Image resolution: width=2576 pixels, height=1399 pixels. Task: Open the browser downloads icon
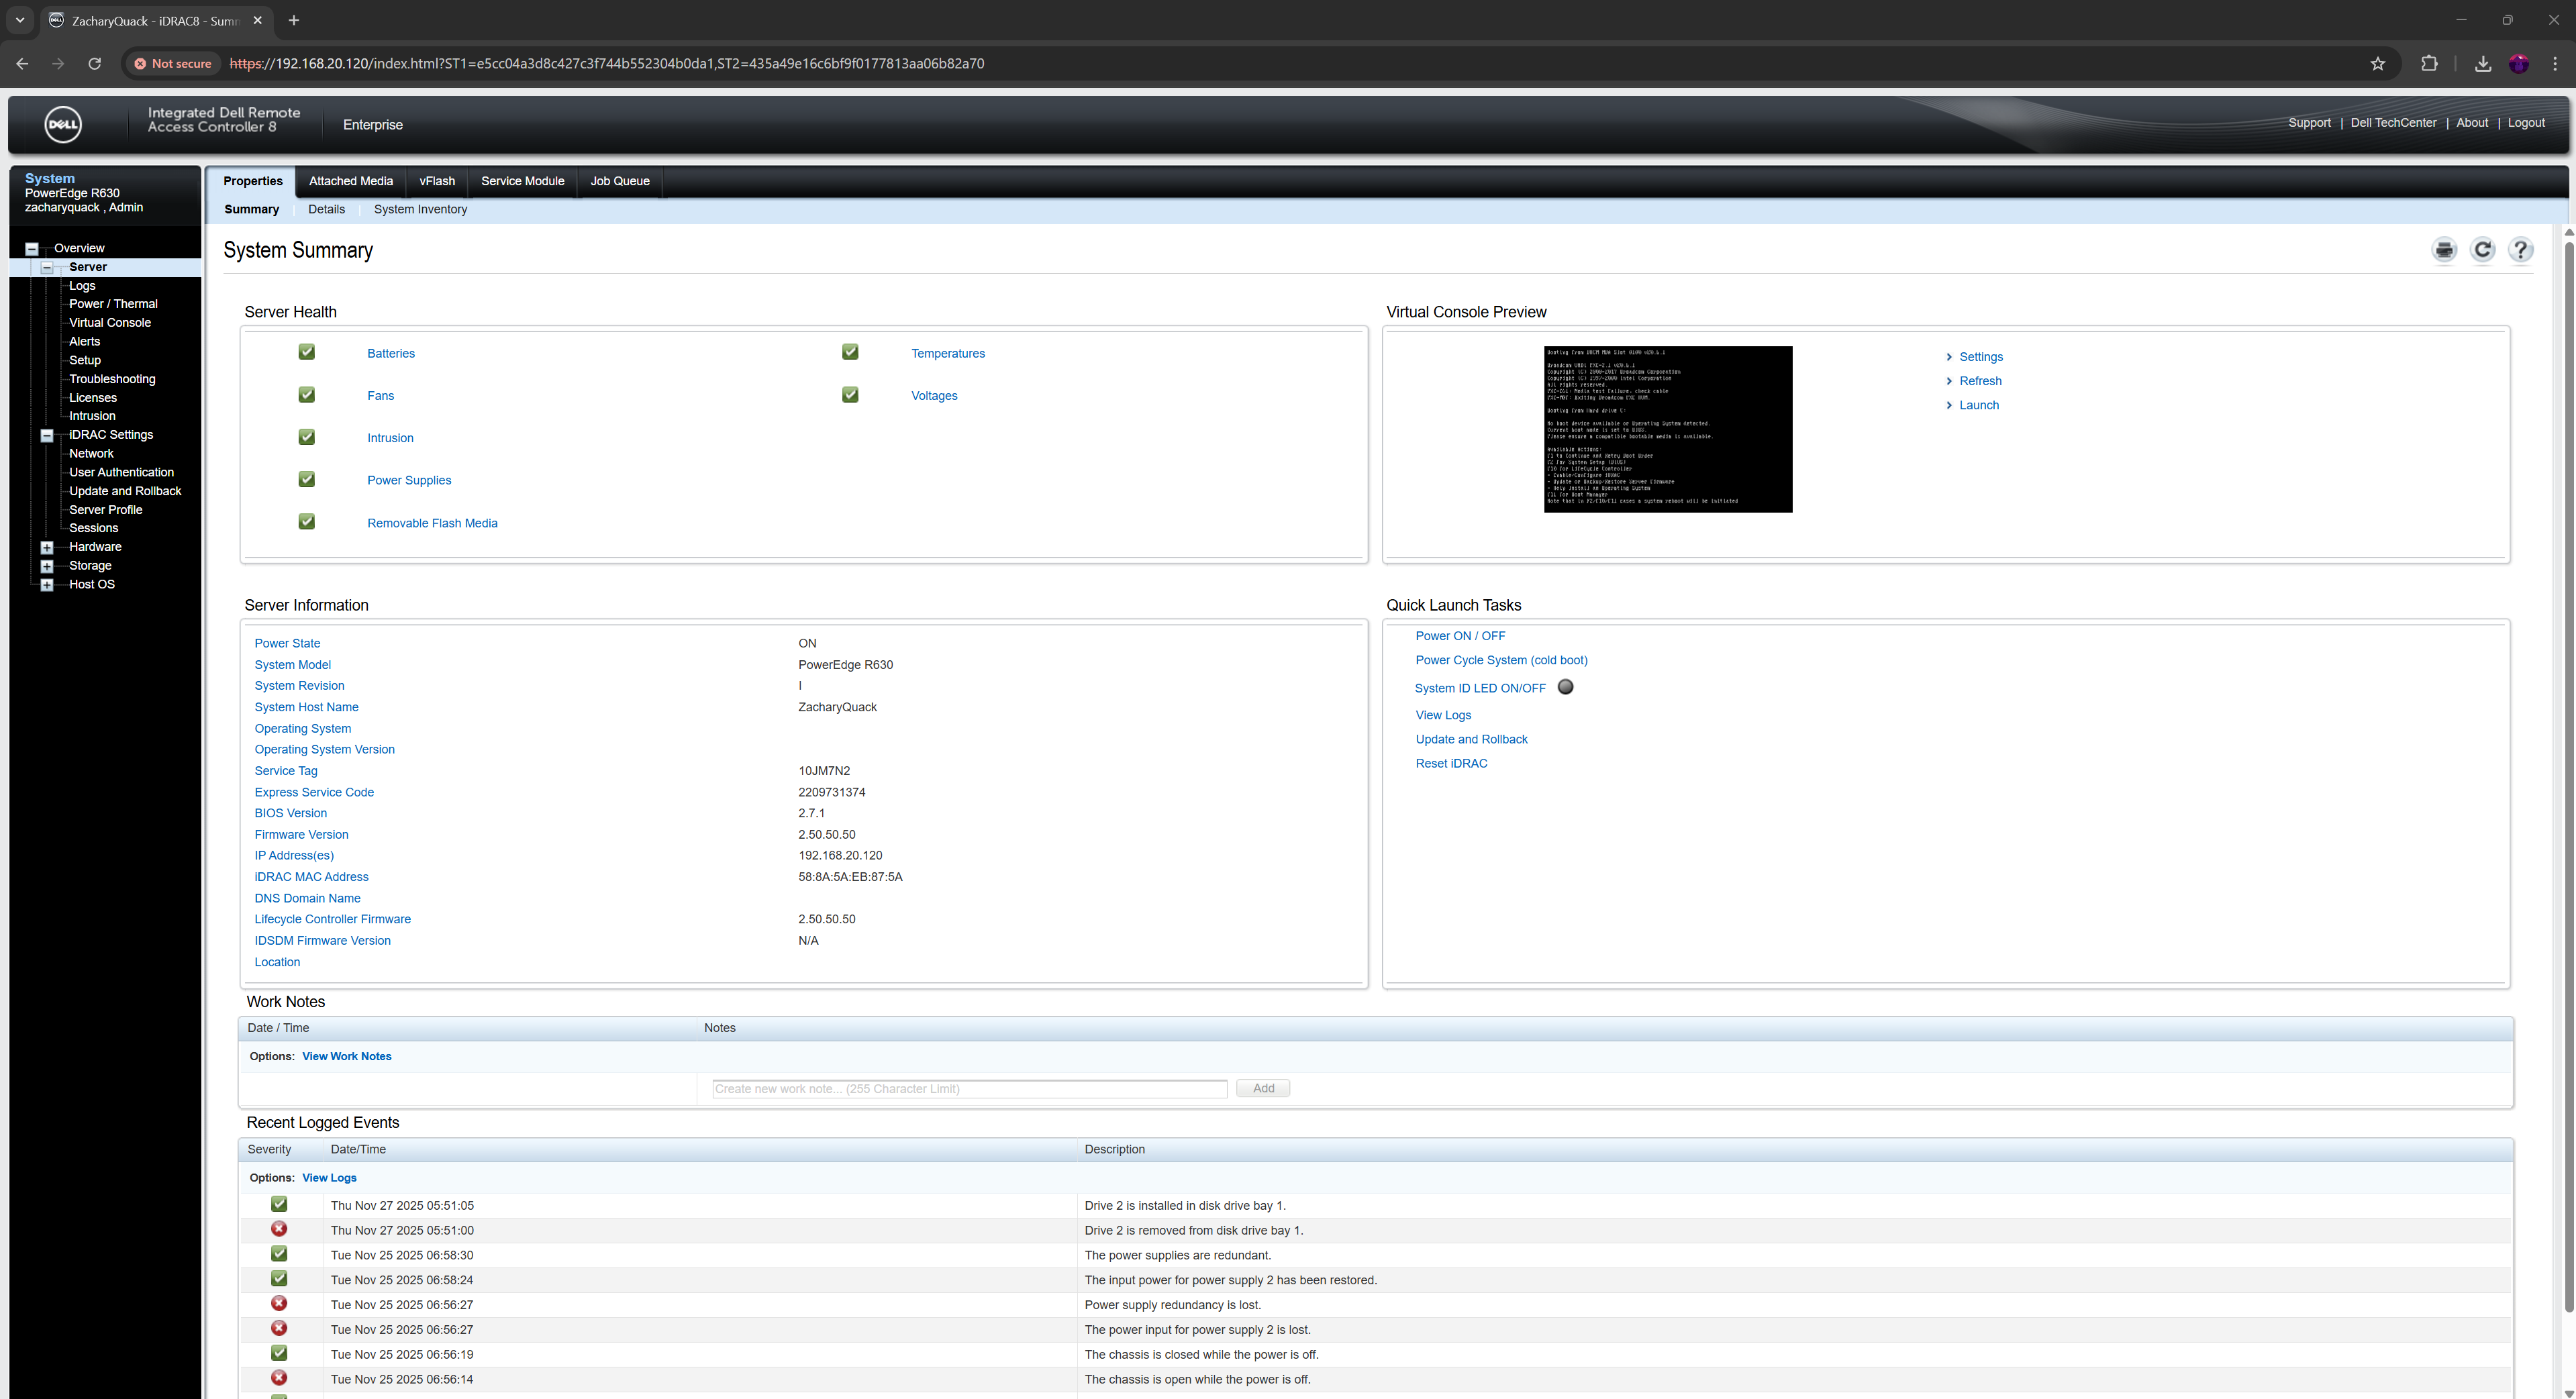pos(2482,64)
